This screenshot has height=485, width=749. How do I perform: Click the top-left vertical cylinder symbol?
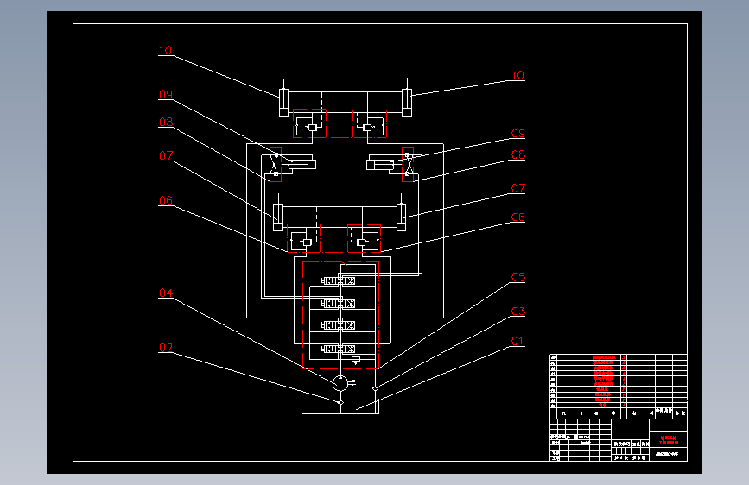click(x=283, y=98)
